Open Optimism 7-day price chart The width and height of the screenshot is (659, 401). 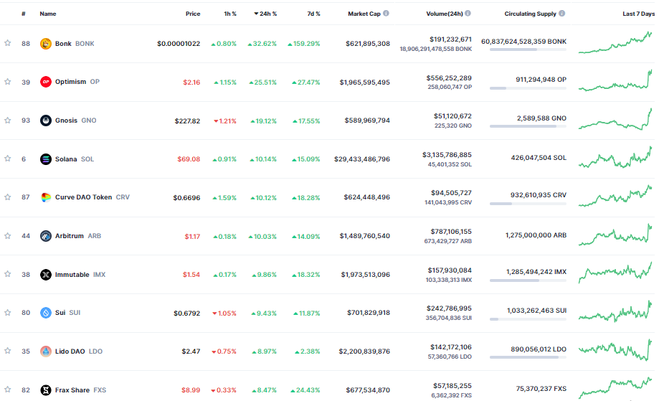pyautogui.click(x=615, y=80)
